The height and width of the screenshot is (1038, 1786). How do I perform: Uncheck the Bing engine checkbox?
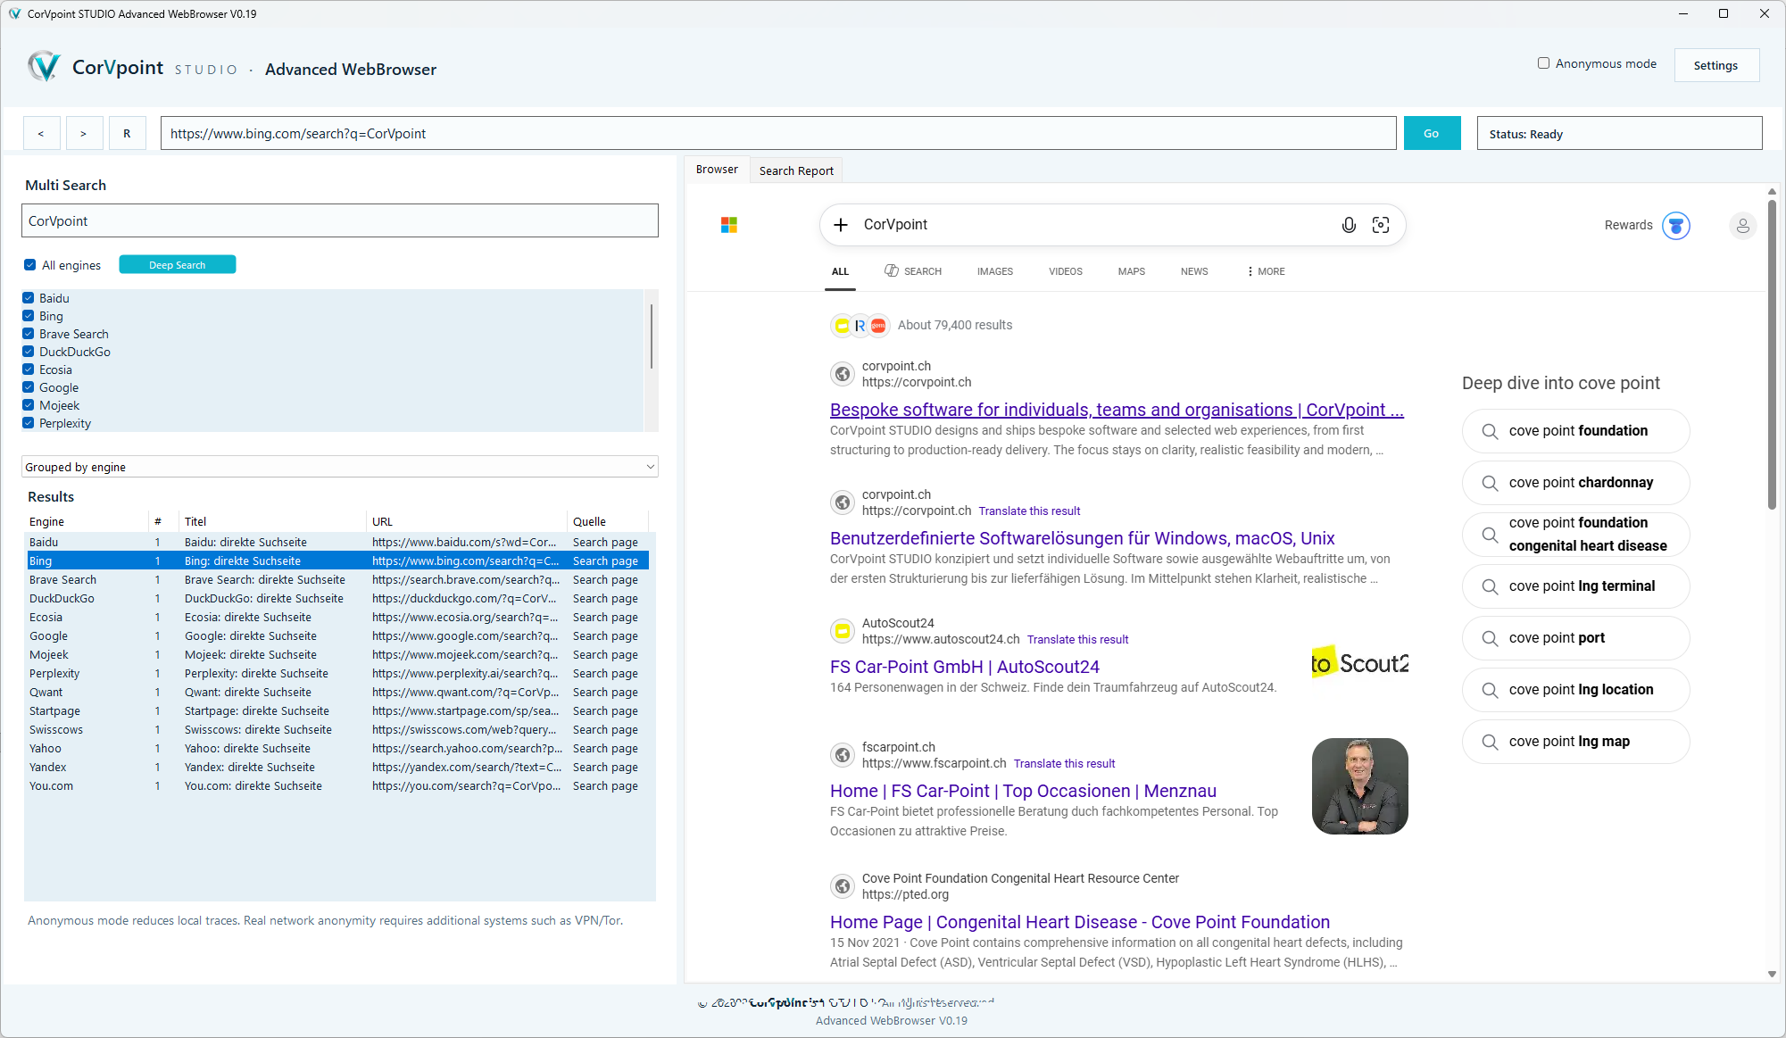[x=29, y=316]
